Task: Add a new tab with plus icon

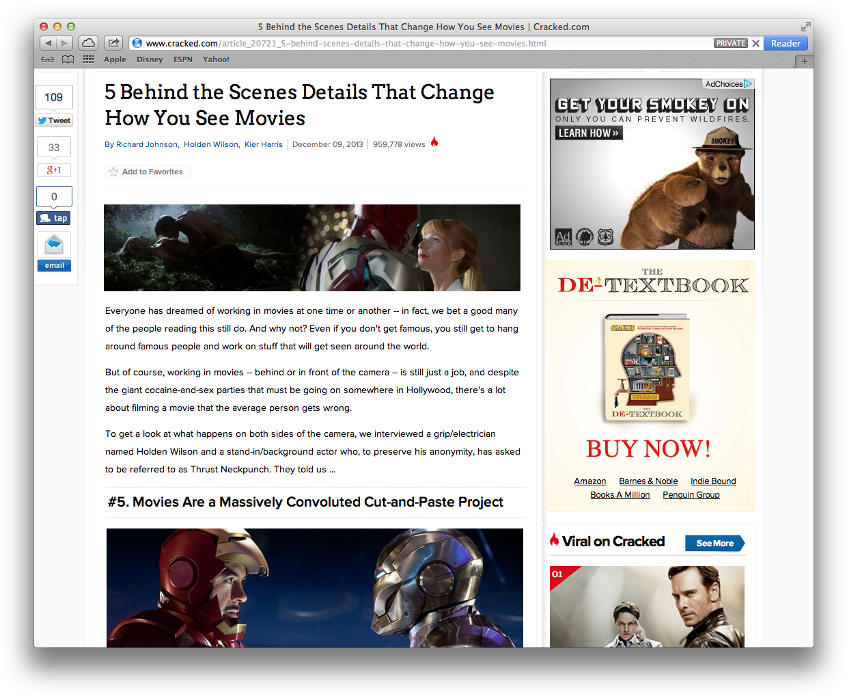Action: (804, 61)
